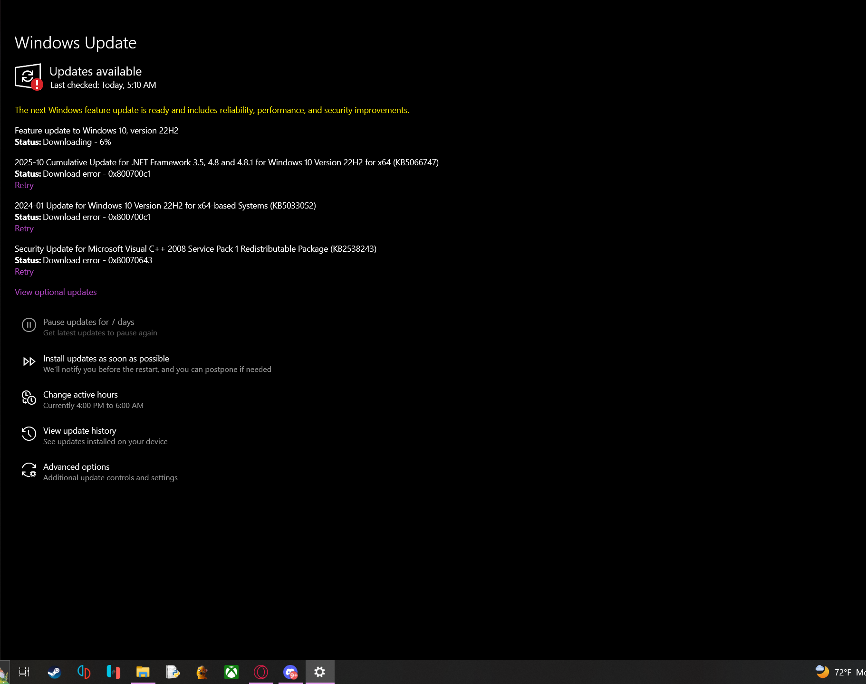Screen dimensions: 866x684
Task: Click the 2025-10 Cumulative Update title text
Action: [227, 162]
